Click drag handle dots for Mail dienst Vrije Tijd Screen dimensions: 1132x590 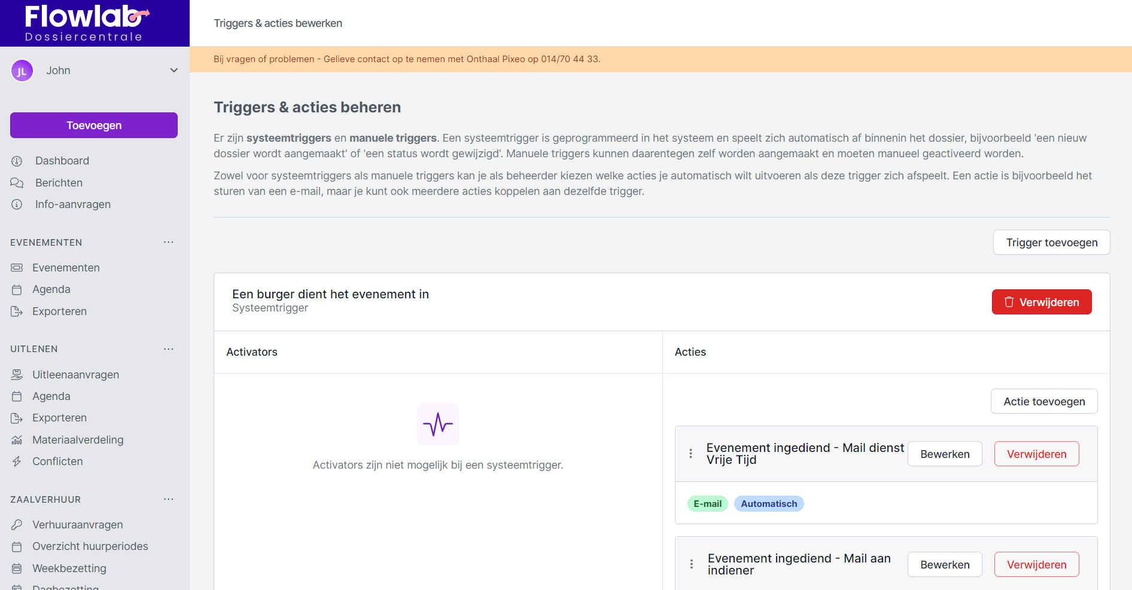click(x=690, y=454)
